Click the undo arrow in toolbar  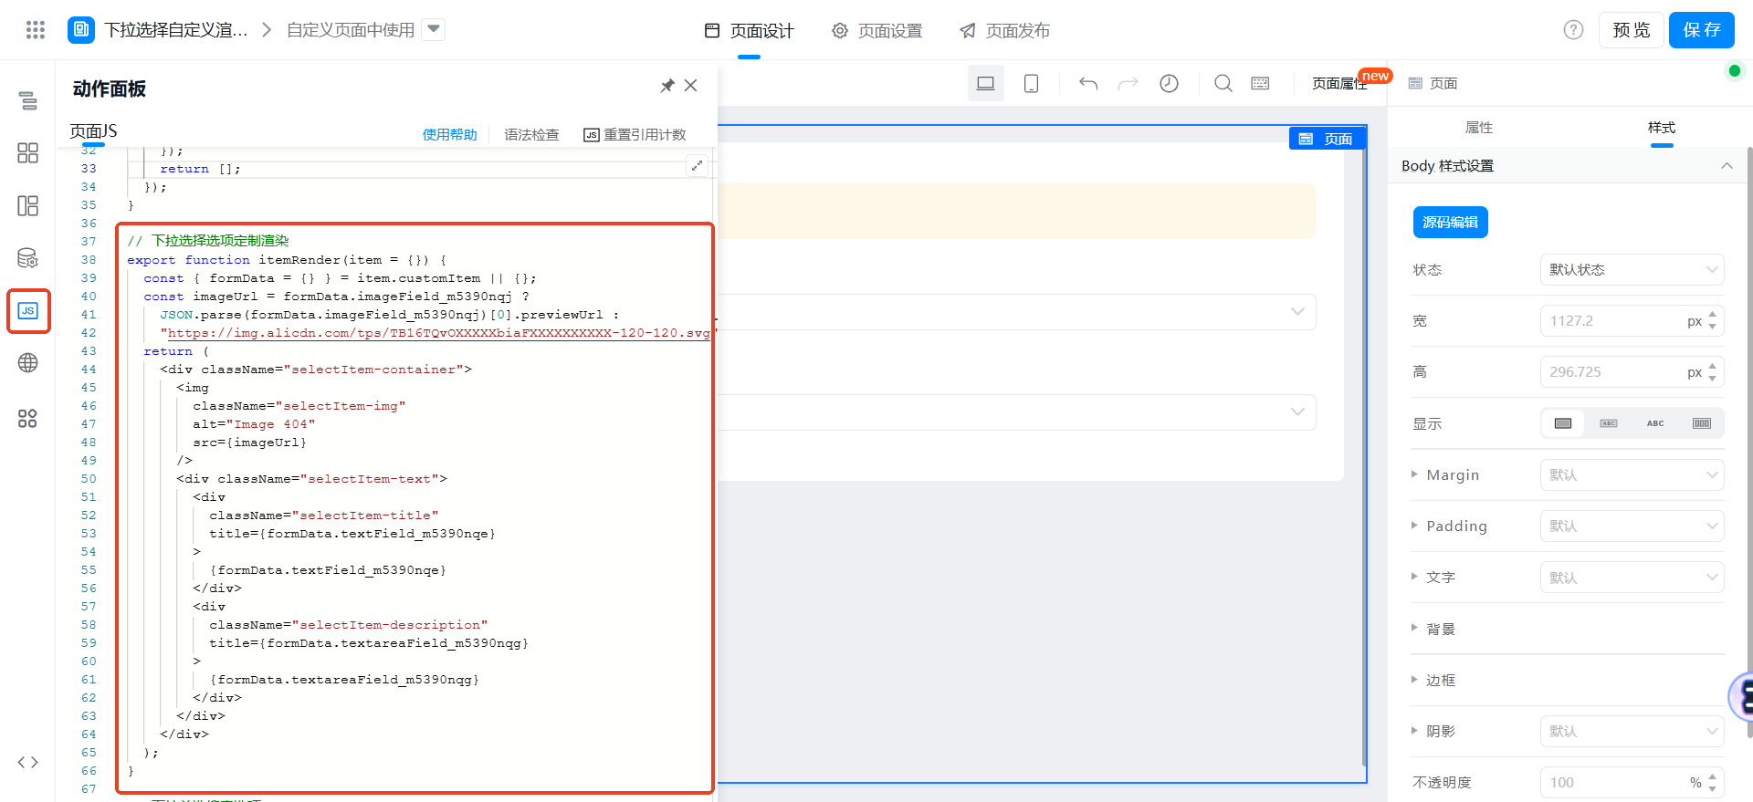pos(1087,84)
